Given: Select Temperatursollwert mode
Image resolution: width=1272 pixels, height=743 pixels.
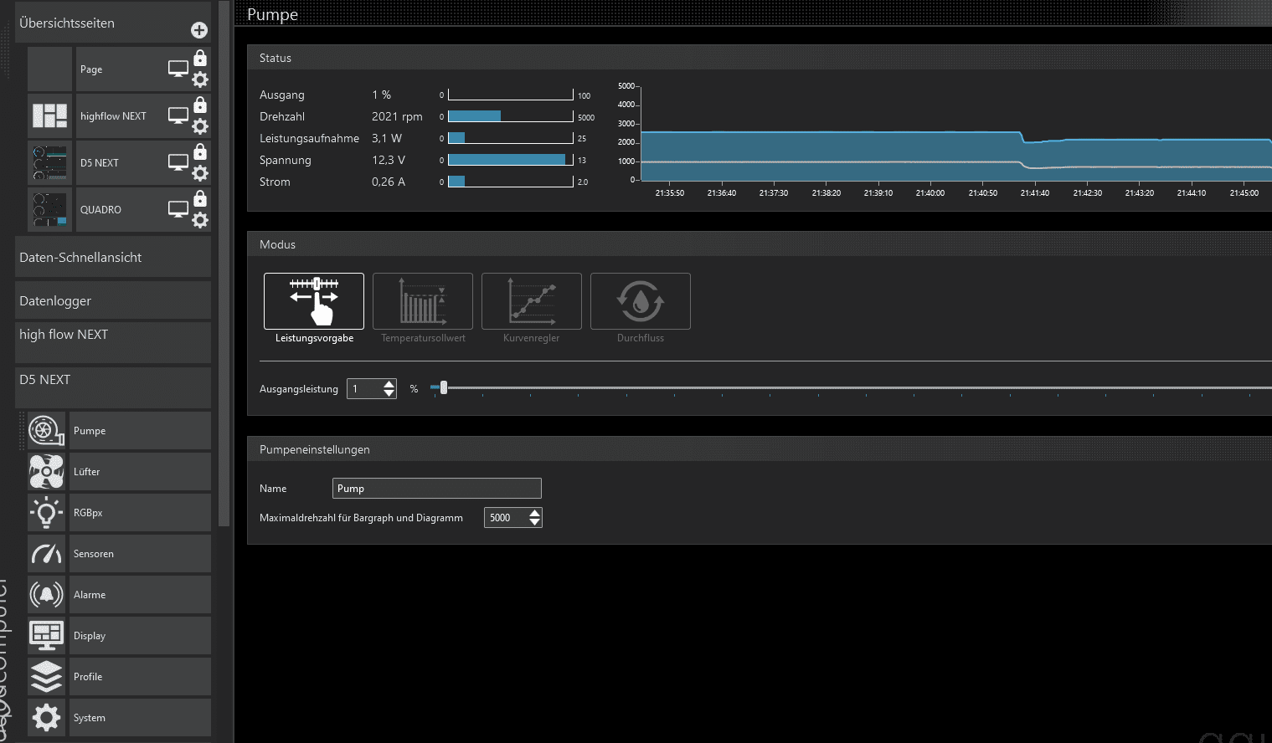Looking at the screenshot, I should [423, 301].
